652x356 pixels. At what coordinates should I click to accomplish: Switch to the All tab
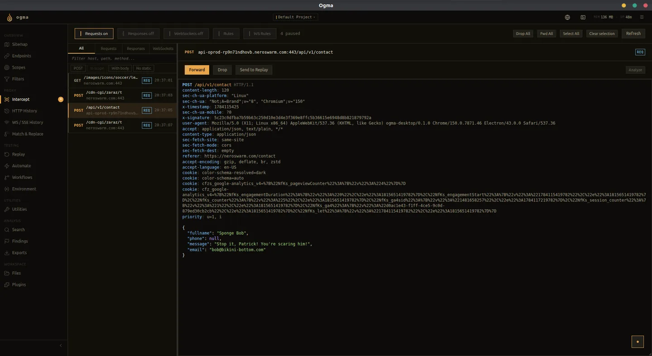pyautogui.click(x=81, y=48)
